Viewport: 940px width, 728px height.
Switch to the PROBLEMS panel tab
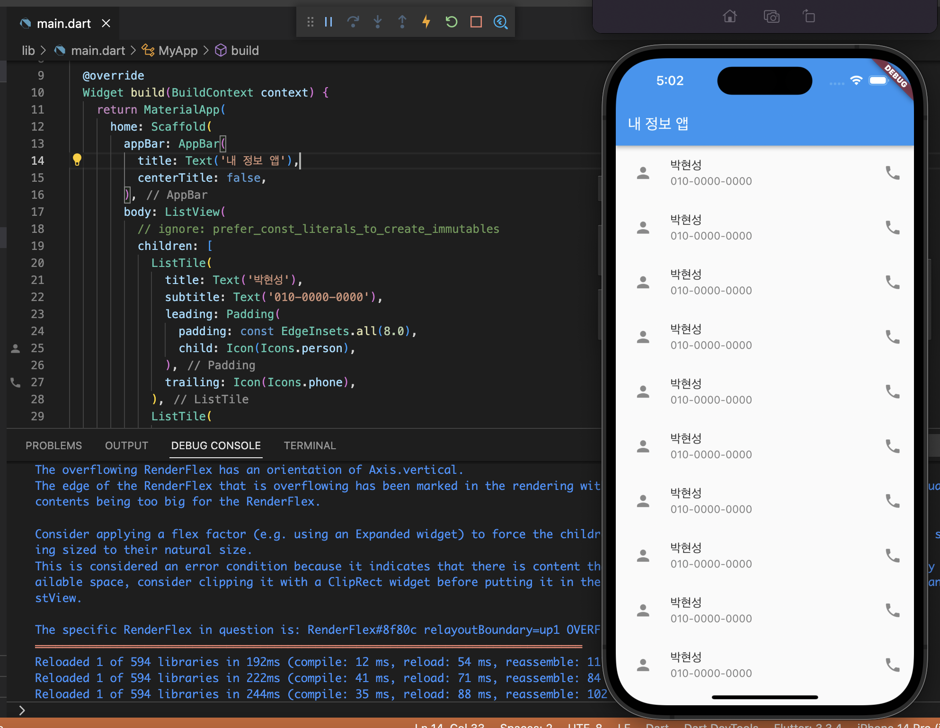tap(53, 445)
